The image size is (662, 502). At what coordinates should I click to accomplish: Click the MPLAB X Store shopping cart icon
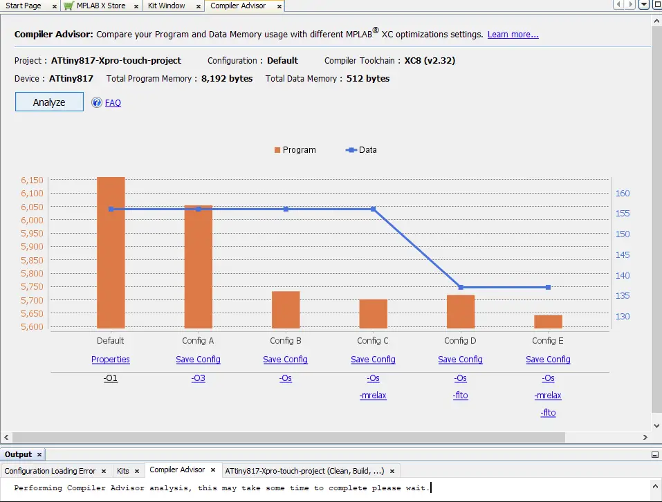[x=68, y=6]
